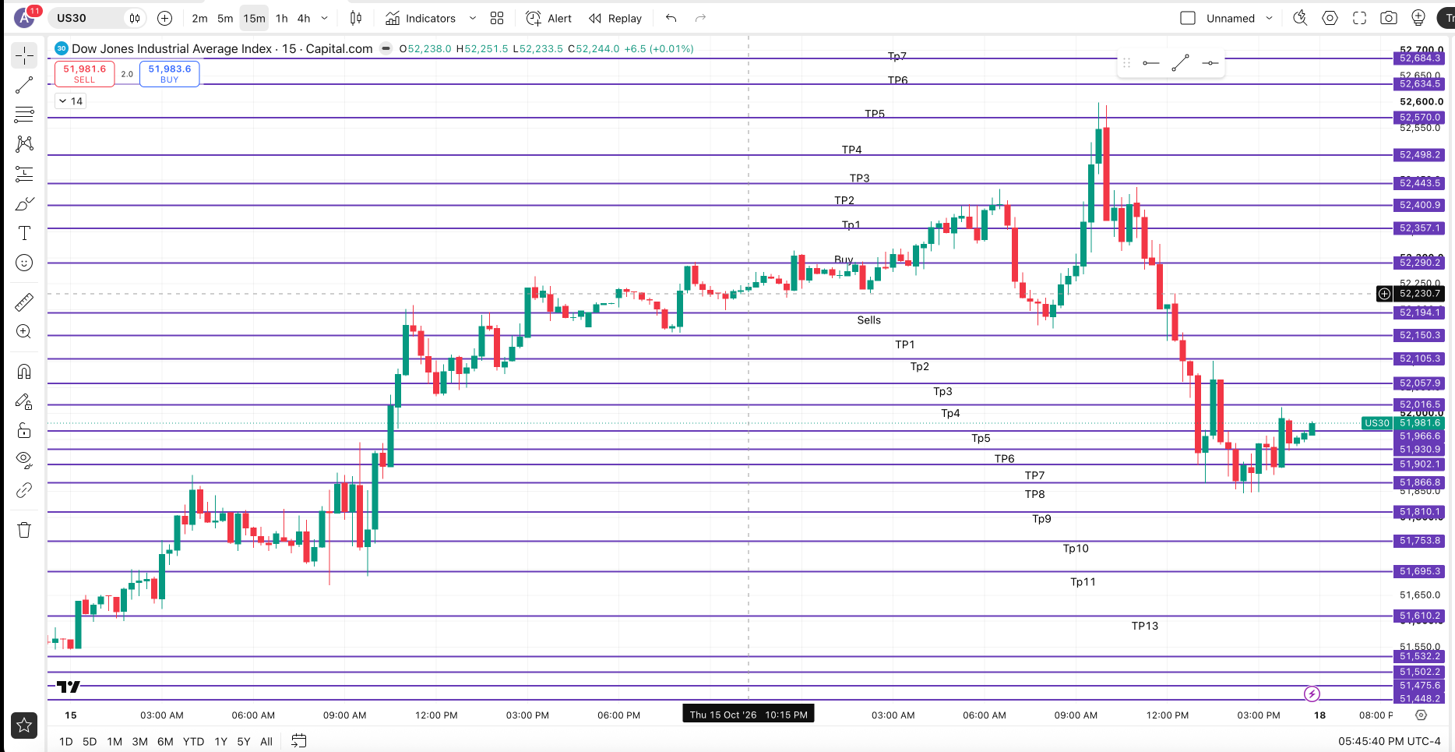
Task: Switch to the 1h timeframe
Action: pos(282,18)
